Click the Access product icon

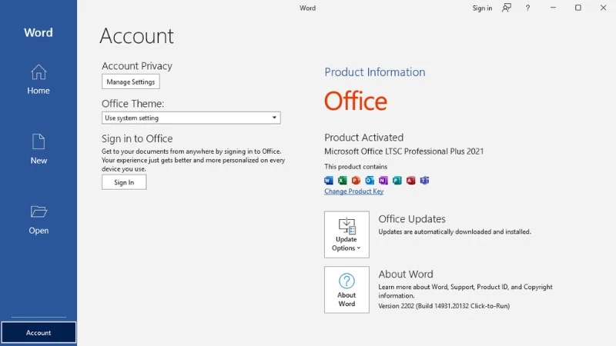coord(411,180)
